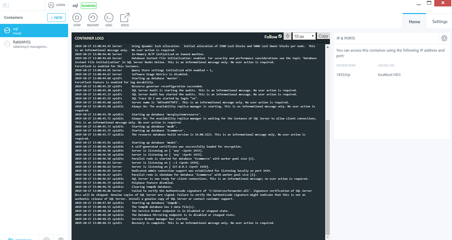Screen dimensions: 452x240
Task: Open the report issue icon in bottom bar
Action: pos(46,239)
